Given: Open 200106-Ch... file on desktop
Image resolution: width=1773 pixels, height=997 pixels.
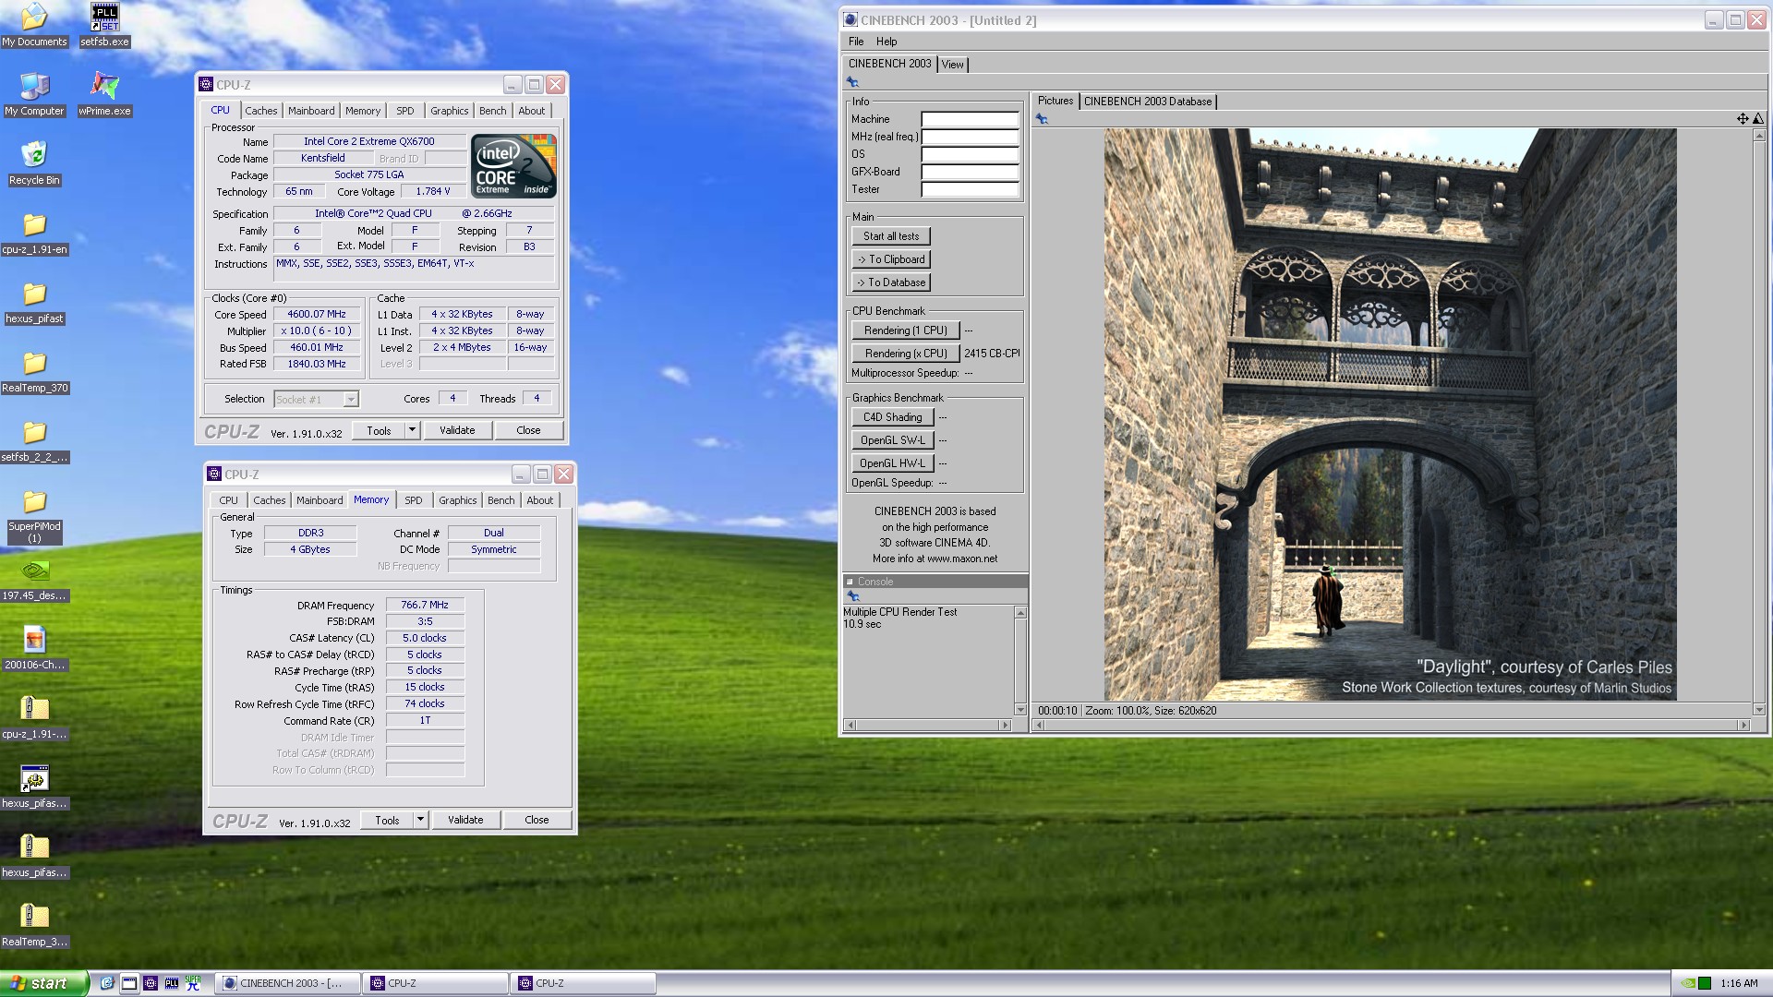Looking at the screenshot, I should coord(34,647).
